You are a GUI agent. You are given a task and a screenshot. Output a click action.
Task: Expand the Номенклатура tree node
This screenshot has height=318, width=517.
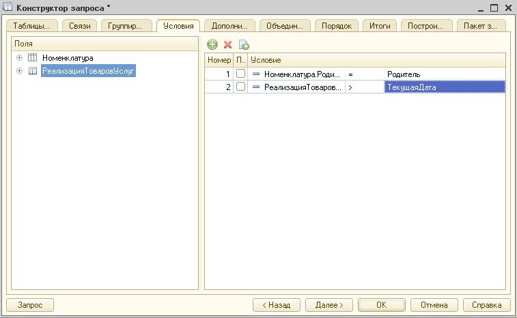(19, 58)
